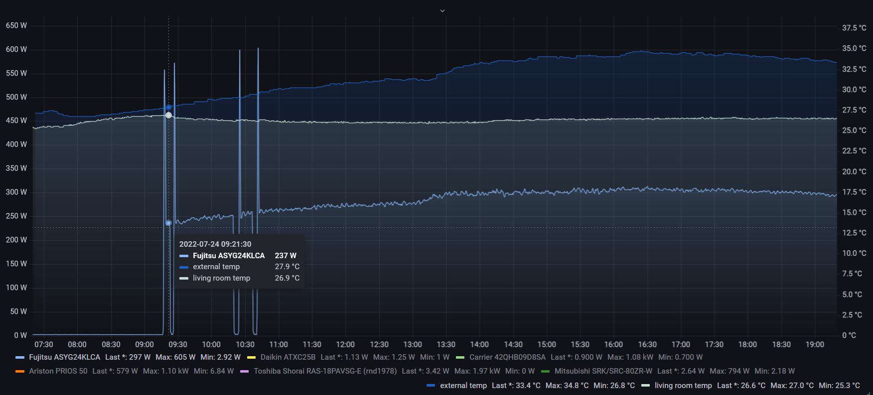Click the Fujitsu 'Max: 605 W' legend value
Viewport: 873px width, 395px height.
175,357
